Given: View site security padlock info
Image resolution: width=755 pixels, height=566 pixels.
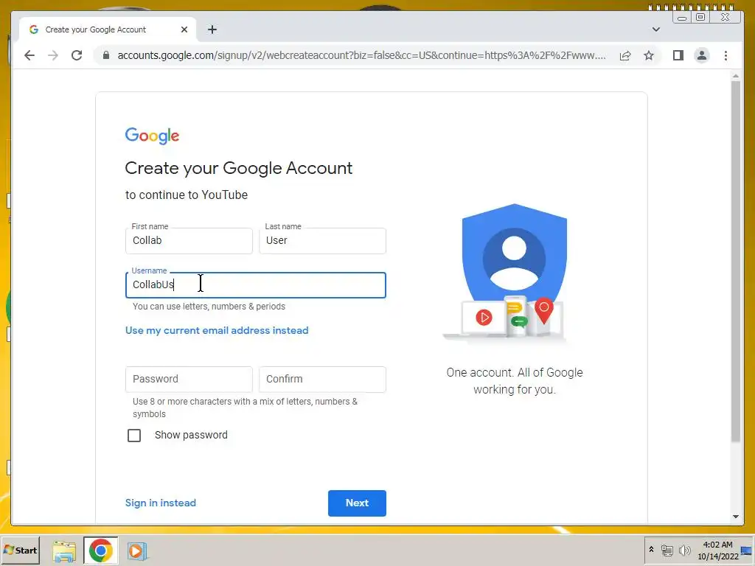Looking at the screenshot, I should click(106, 55).
